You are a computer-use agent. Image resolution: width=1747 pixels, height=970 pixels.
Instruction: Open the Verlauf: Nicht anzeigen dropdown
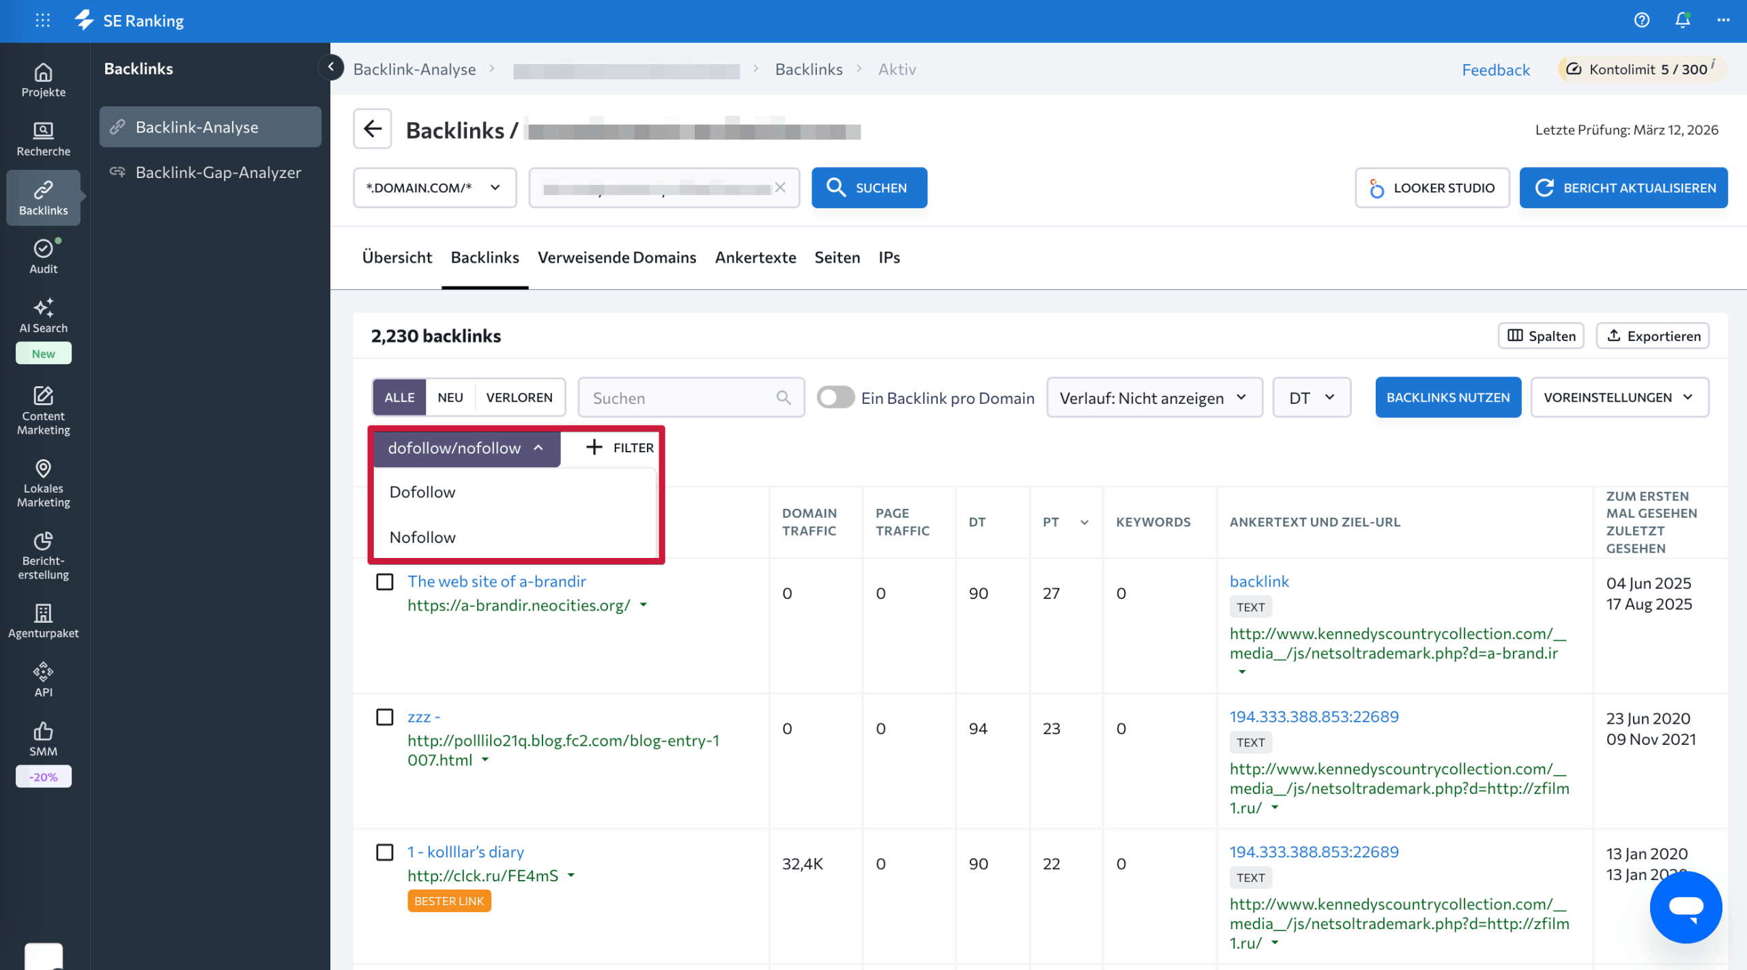(x=1154, y=397)
